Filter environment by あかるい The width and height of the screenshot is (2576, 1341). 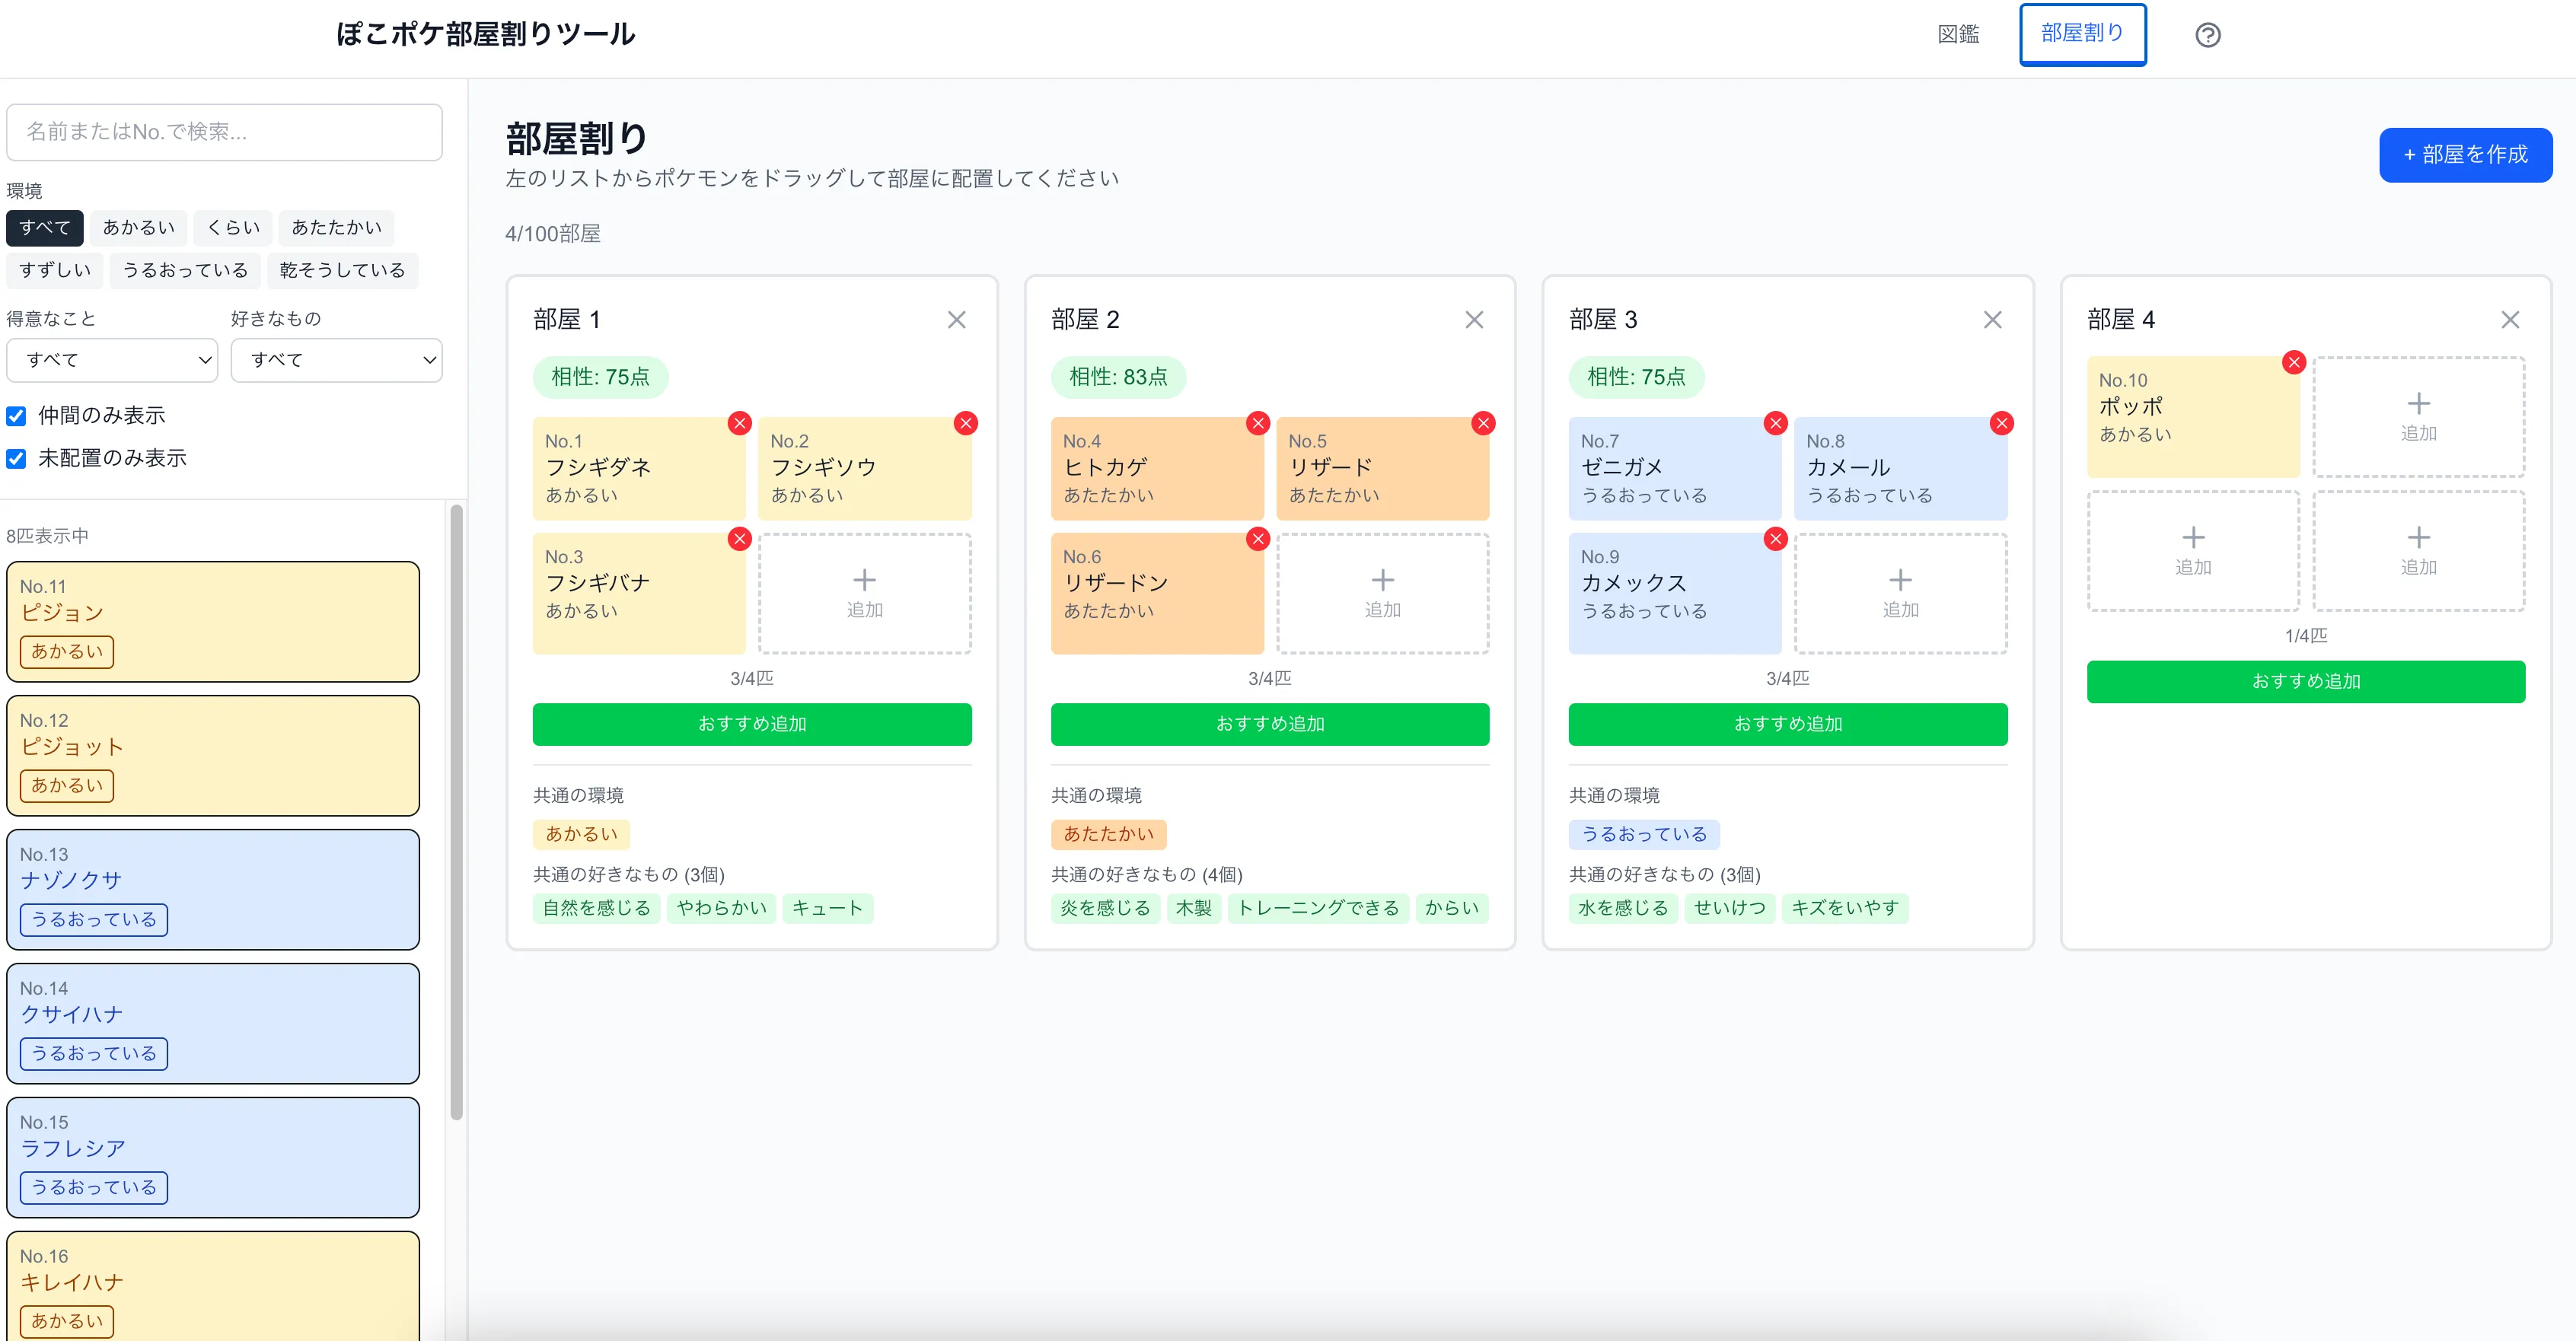[x=139, y=228]
